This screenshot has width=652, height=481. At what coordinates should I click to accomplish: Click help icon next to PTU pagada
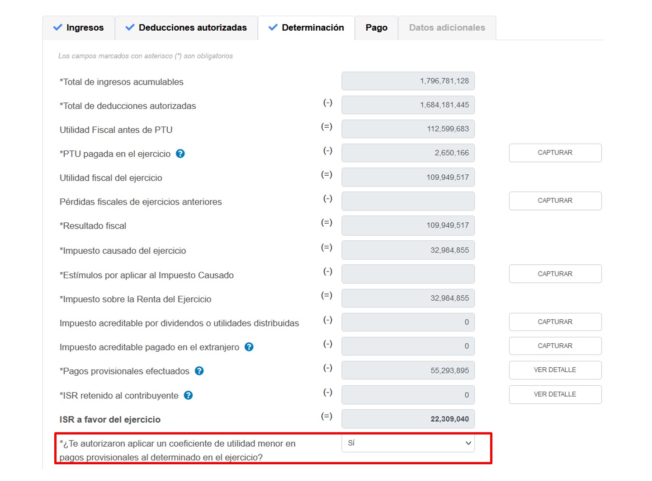pyautogui.click(x=180, y=154)
